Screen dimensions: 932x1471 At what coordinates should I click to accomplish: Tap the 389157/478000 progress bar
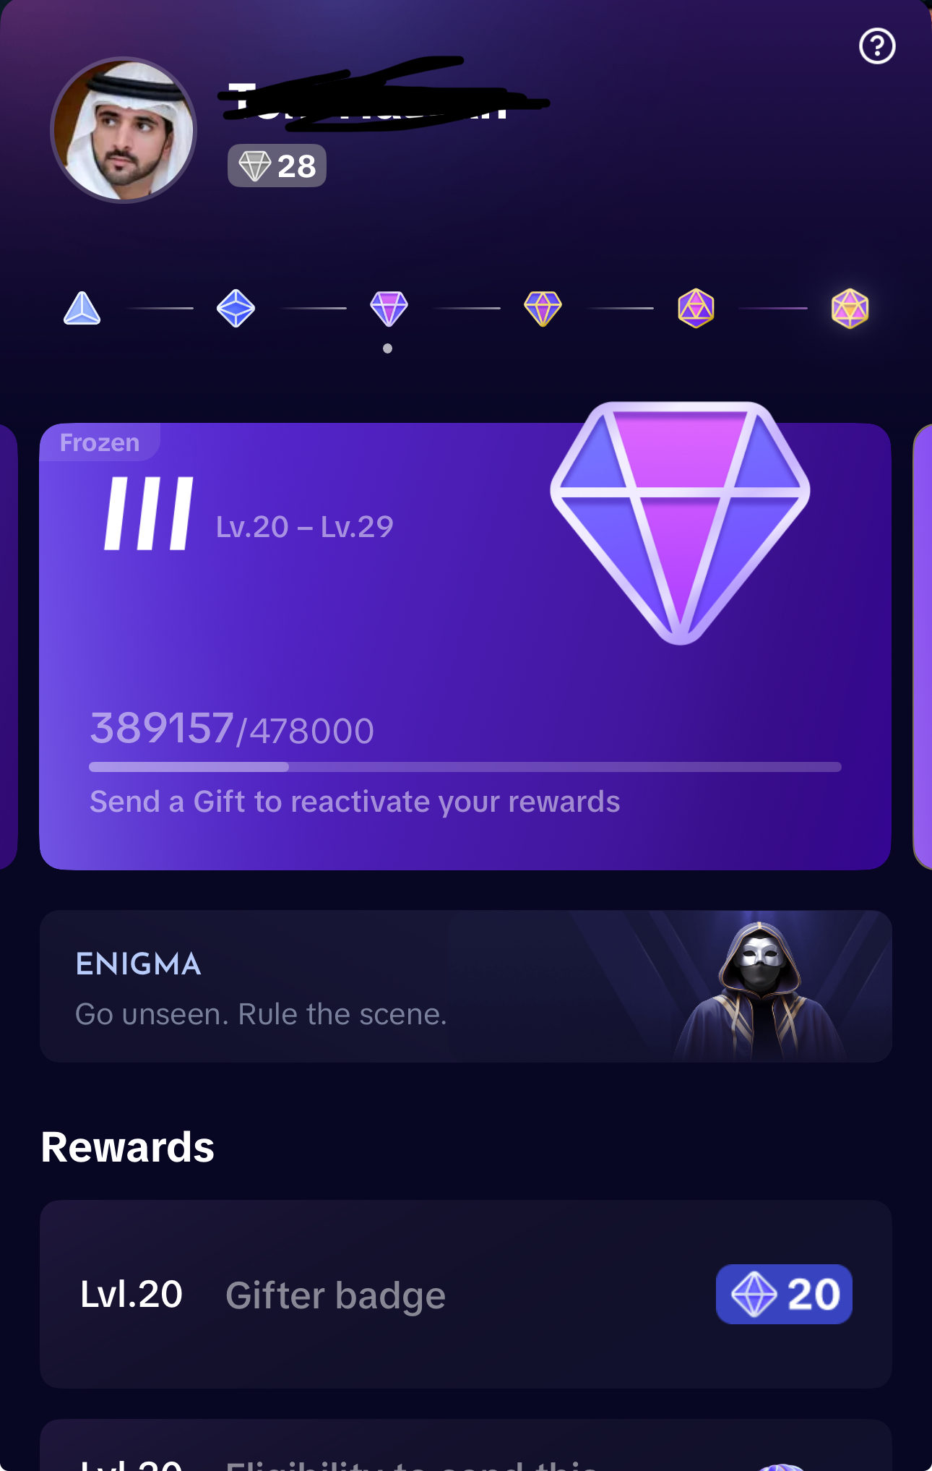coord(465,766)
